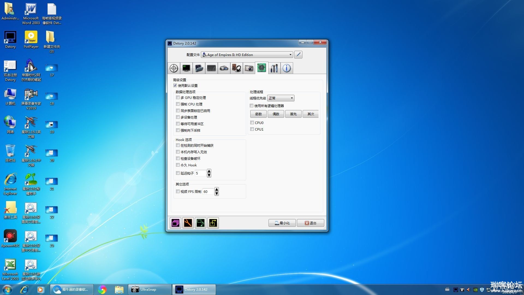Toggle forced downsampling checkbox
524x295 pixels.
(178, 130)
